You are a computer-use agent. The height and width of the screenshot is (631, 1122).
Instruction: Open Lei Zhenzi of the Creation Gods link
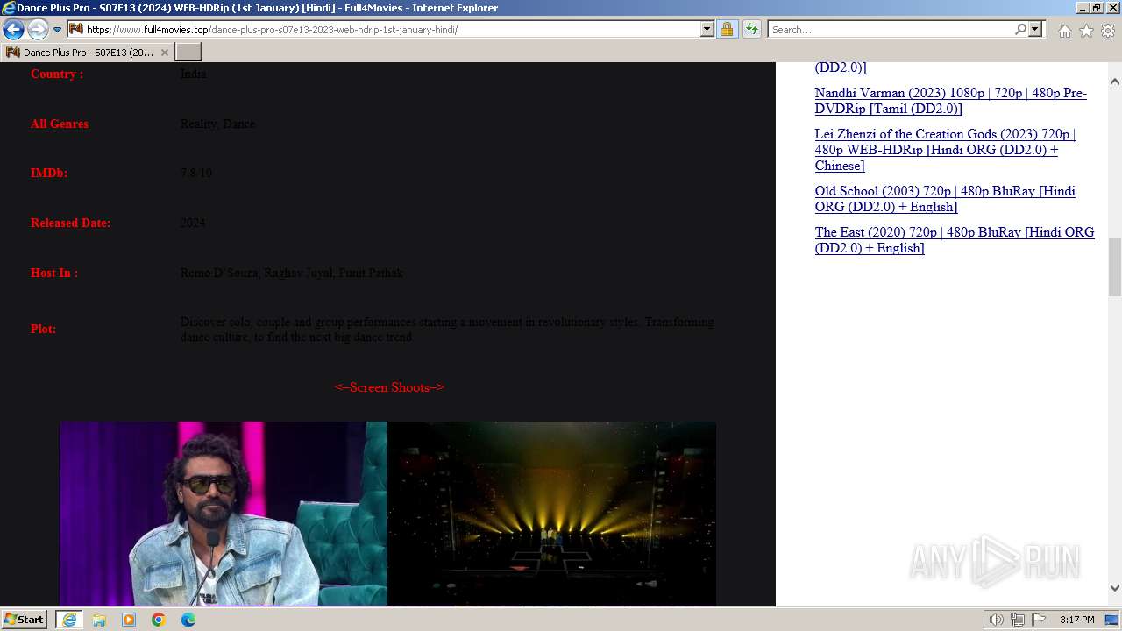pos(945,150)
